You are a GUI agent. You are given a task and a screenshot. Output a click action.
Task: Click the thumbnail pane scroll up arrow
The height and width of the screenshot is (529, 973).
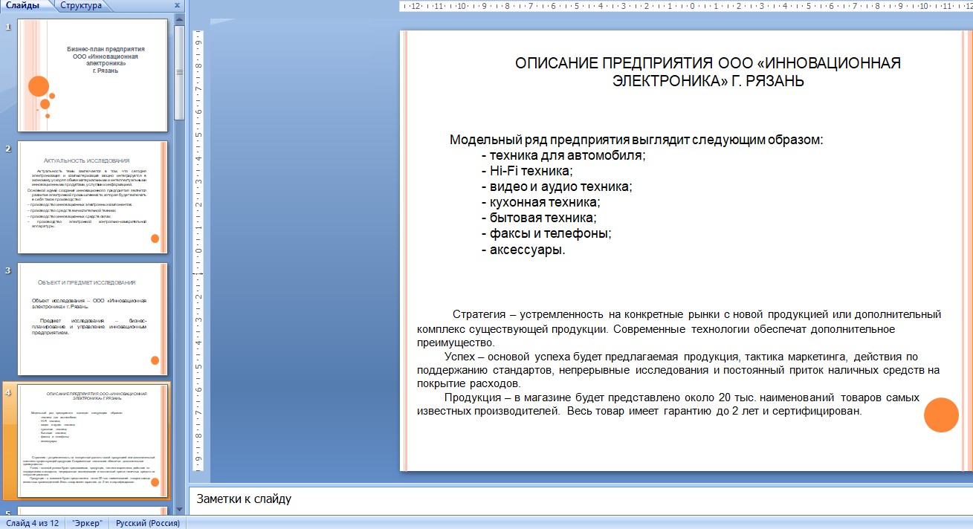pos(179,20)
